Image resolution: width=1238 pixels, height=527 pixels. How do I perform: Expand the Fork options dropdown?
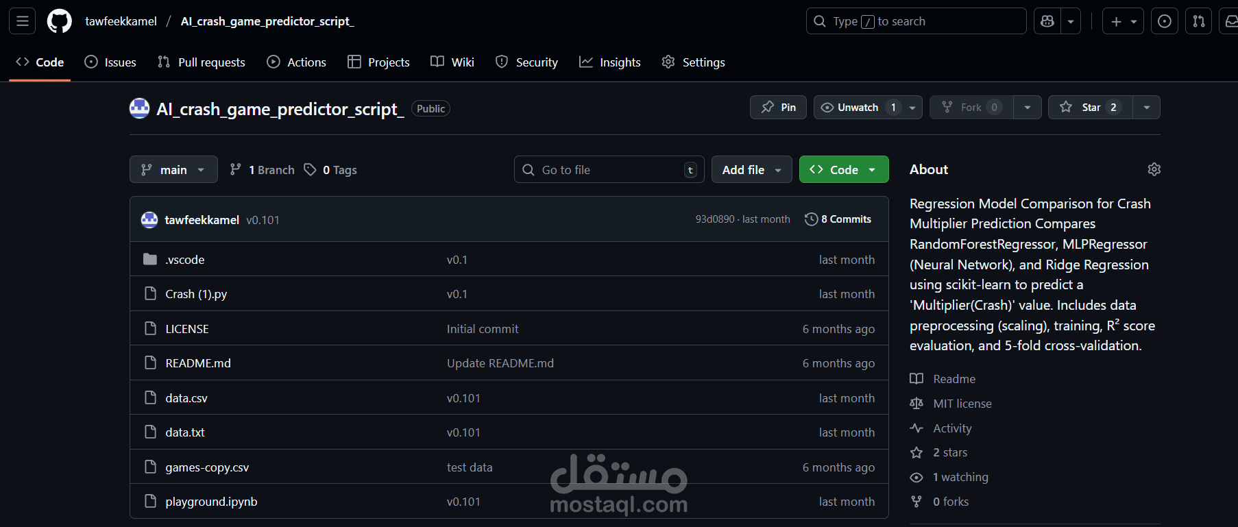[1028, 108]
